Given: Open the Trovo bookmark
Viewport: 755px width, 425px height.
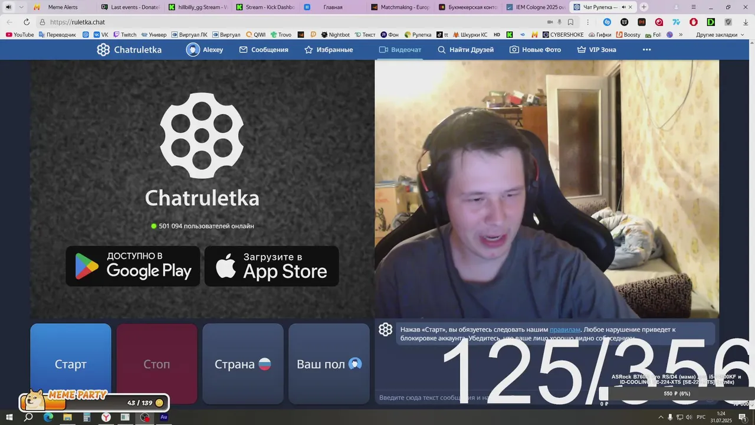Looking at the screenshot, I should [281, 35].
